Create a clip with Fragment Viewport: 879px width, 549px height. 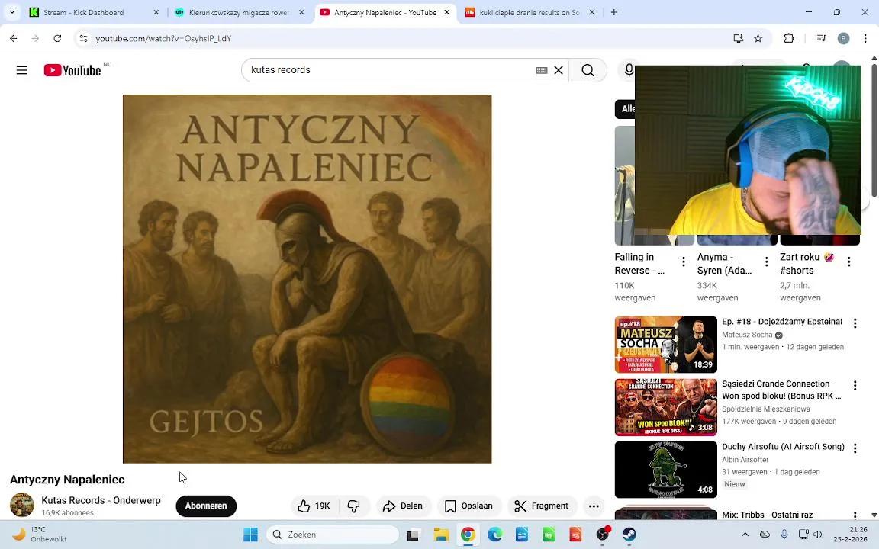542,506
